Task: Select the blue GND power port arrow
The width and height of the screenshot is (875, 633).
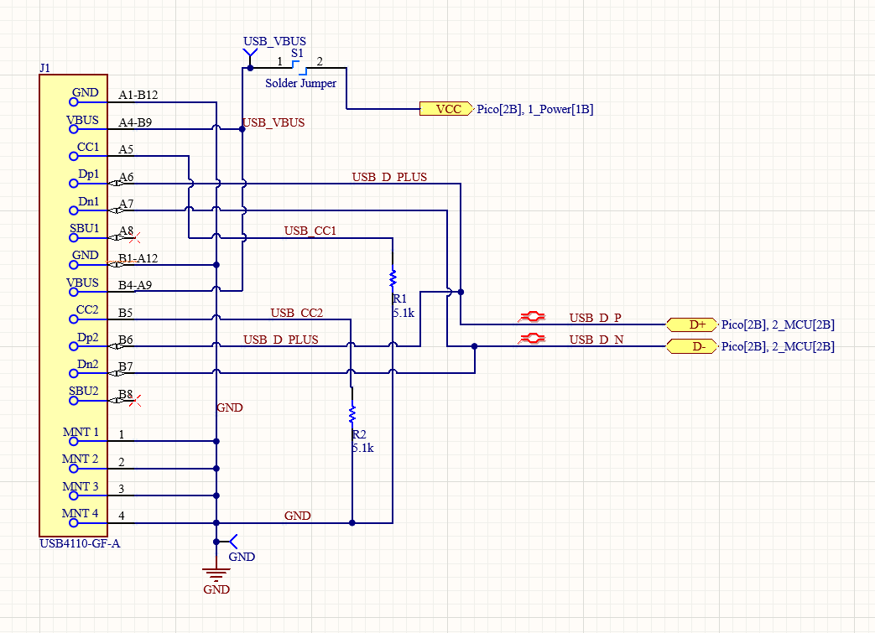Action: tap(230, 542)
